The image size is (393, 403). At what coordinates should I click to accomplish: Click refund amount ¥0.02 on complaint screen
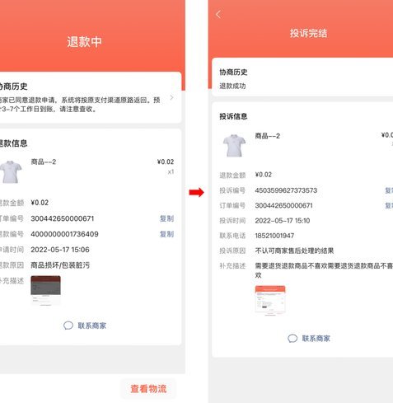[263, 175]
